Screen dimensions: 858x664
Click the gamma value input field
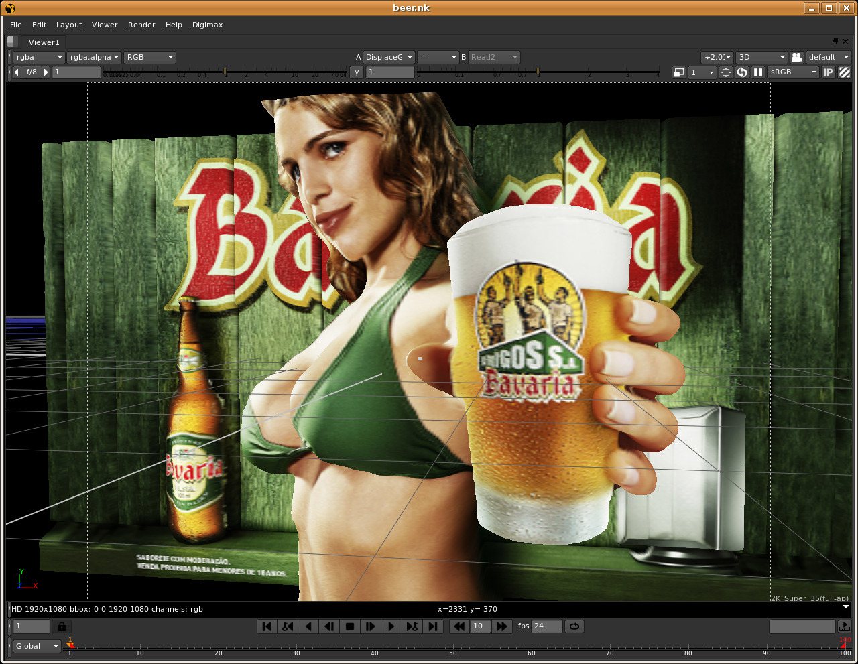(x=390, y=72)
